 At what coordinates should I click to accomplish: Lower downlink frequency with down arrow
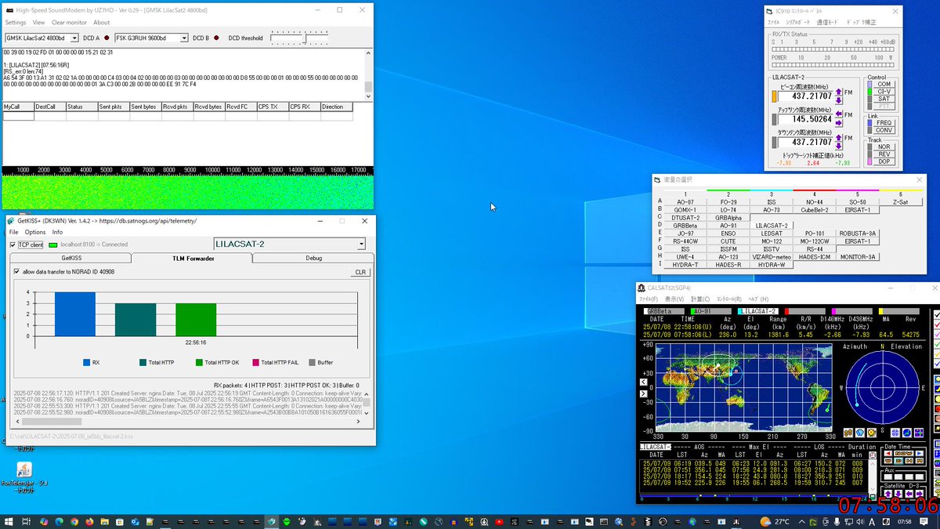click(x=839, y=146)
